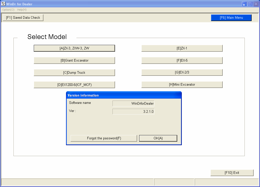Select model [A]ZX-3, ZXW-3, ZW

pyautogui.click(x=74, y=48)
